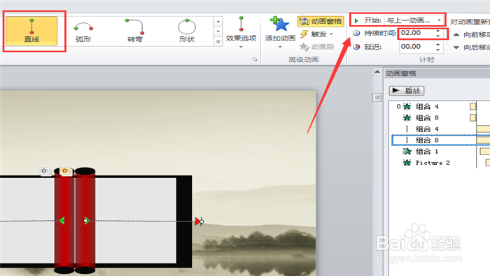The height and width of the screenshot is (276, 490).
Task: Click the 播放 play button in pane
Action: (x=407, y=91)
